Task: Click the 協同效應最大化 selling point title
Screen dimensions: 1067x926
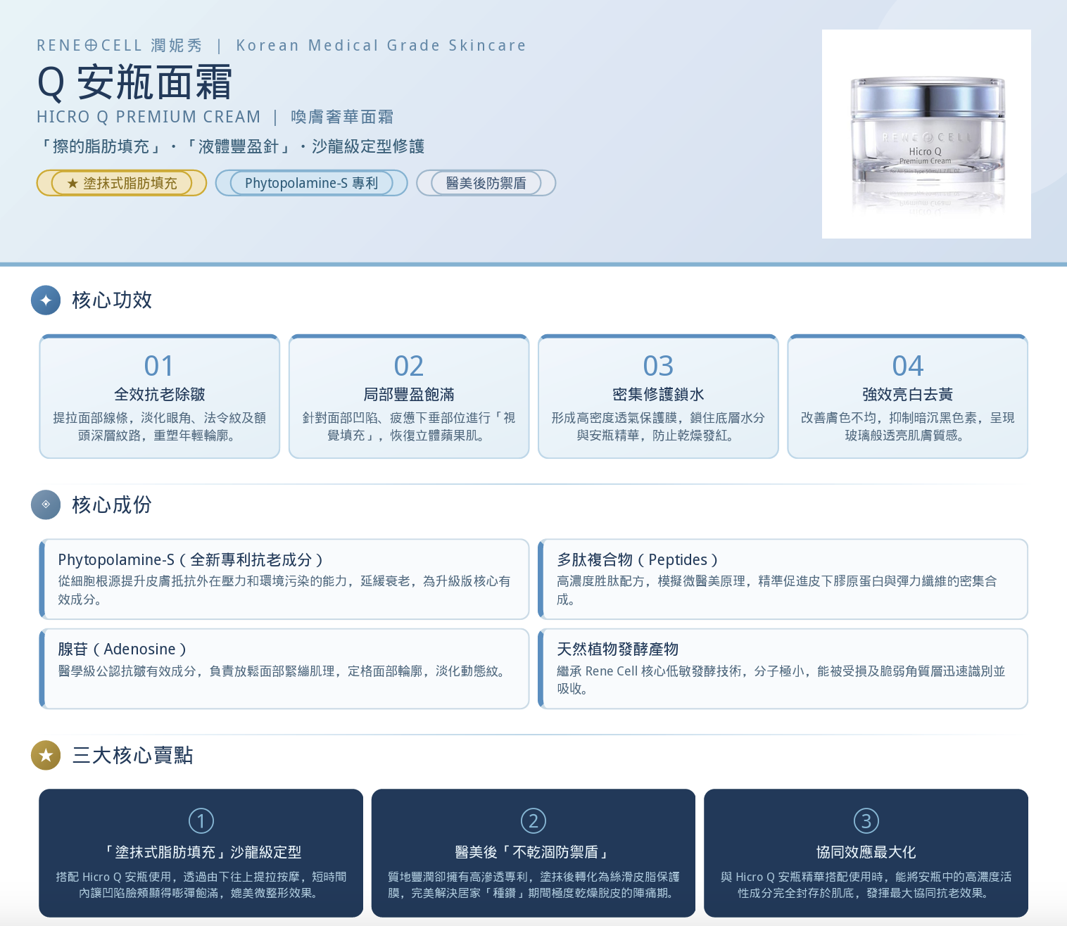Action: (866, 852)
